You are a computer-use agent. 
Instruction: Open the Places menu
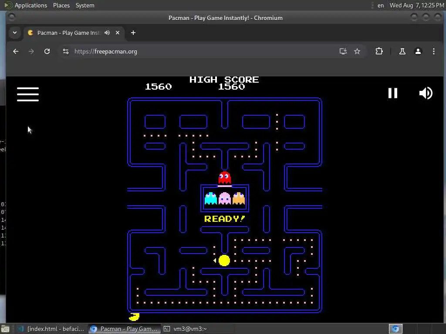(x=61, y=5)
